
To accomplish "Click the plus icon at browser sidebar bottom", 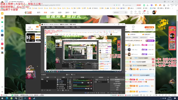I will click(x=2, y=87).
